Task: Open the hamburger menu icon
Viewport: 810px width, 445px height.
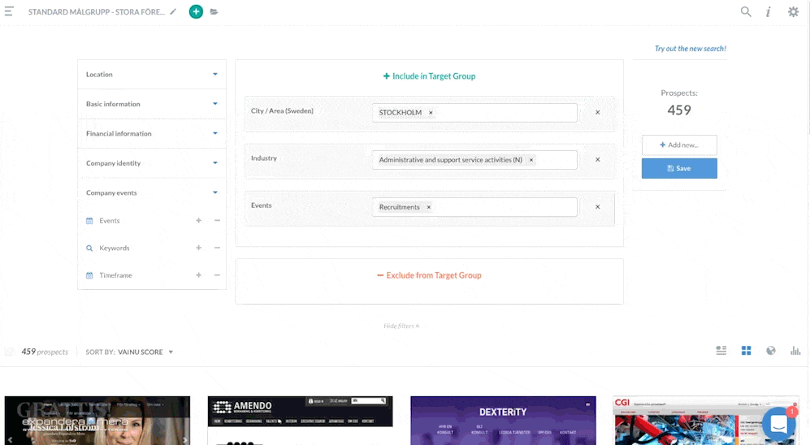Action: (9, 12)
